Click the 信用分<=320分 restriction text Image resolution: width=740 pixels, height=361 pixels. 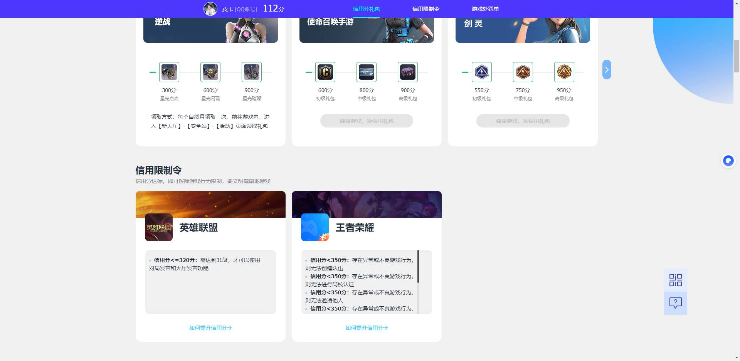(x=205, y=264)
